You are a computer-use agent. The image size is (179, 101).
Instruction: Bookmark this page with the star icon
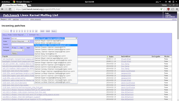pyautogui.click(x=164, y=9)
